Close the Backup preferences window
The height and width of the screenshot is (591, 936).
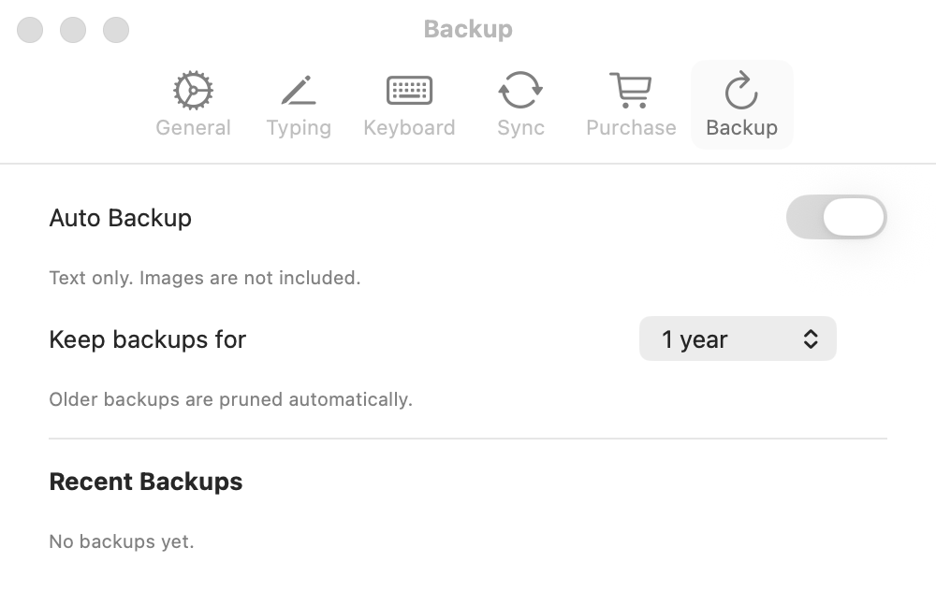[x=30, y=30]
